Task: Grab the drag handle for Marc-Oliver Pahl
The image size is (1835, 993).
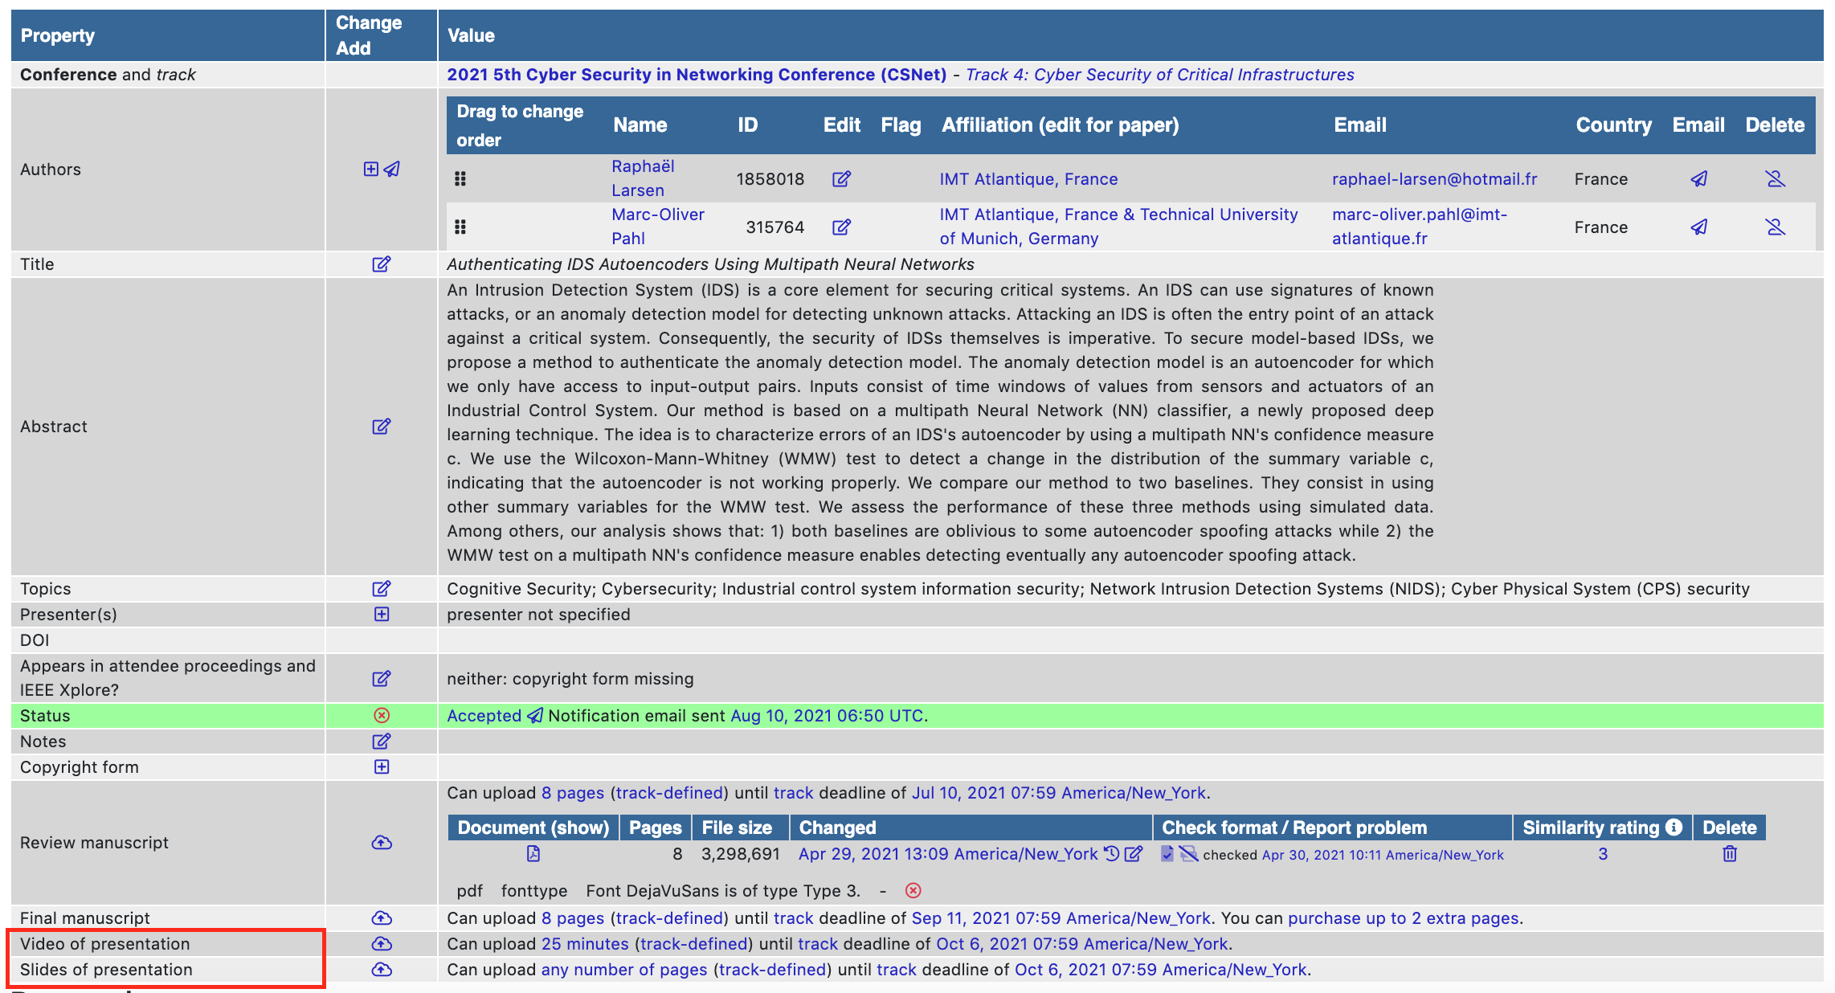Action: [x=460, y=227]
